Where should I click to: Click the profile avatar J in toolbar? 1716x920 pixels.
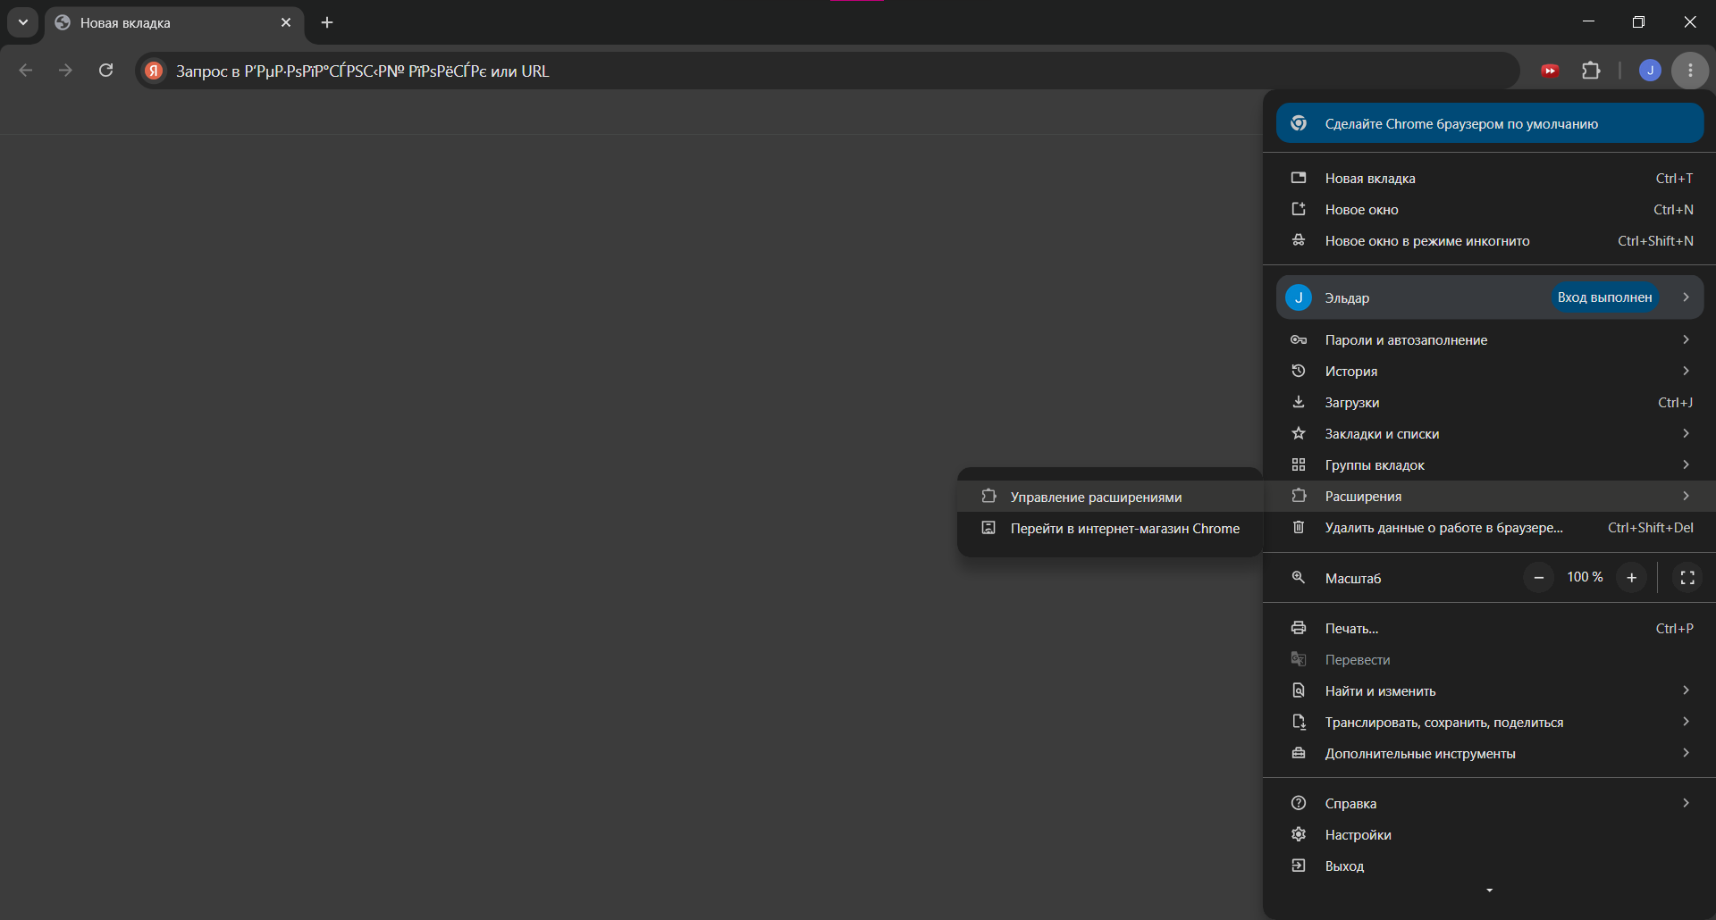(1650, 71)
